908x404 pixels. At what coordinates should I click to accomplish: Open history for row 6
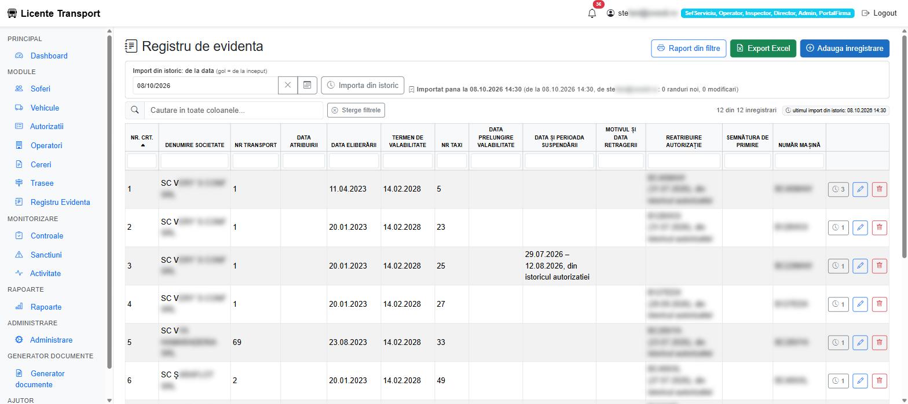pos(838,381)
